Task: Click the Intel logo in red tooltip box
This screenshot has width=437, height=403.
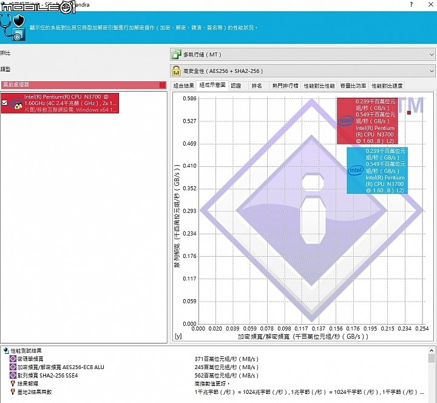Action: click(345, 121)
